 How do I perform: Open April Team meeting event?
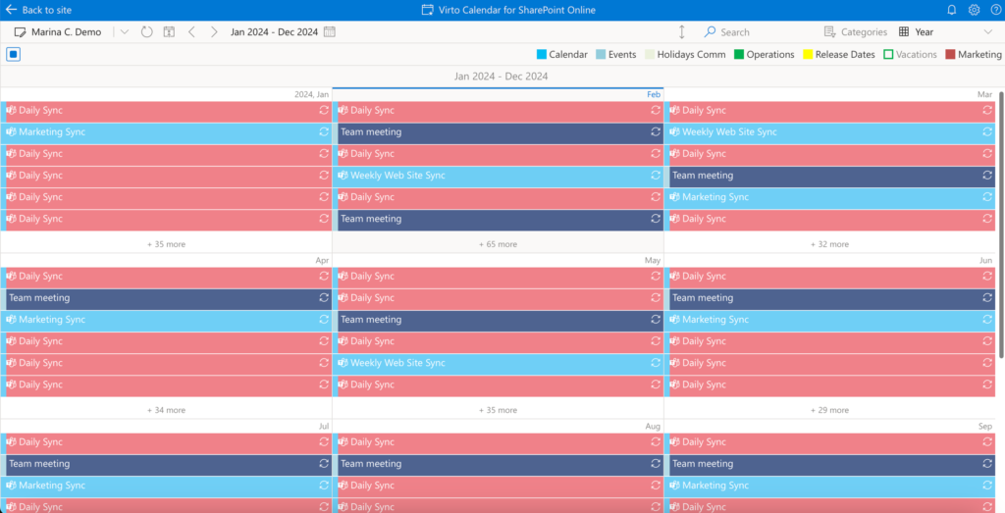[166, 298]
